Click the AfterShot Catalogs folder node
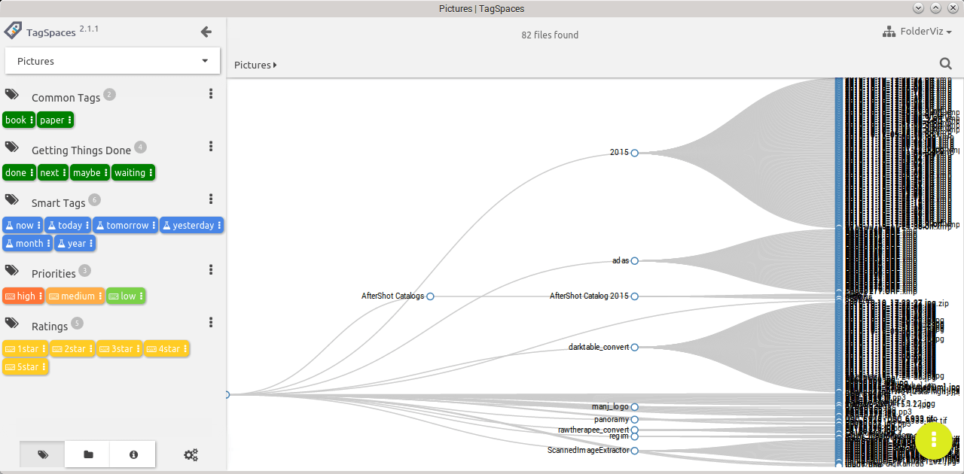The width and height of the screenshot is (964, 474). tap(430, 296)
